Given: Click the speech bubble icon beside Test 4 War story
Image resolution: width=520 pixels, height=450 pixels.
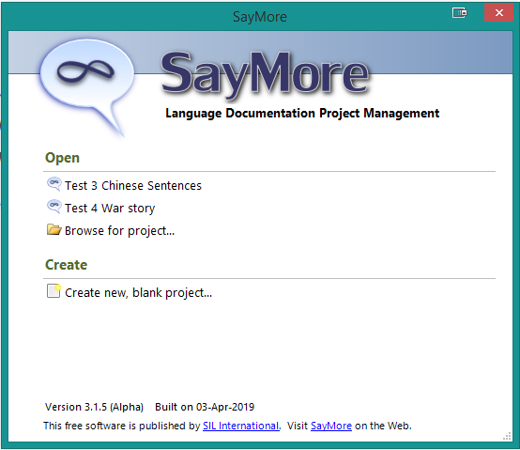Looking at the screenshot, I should coord(54,207).
